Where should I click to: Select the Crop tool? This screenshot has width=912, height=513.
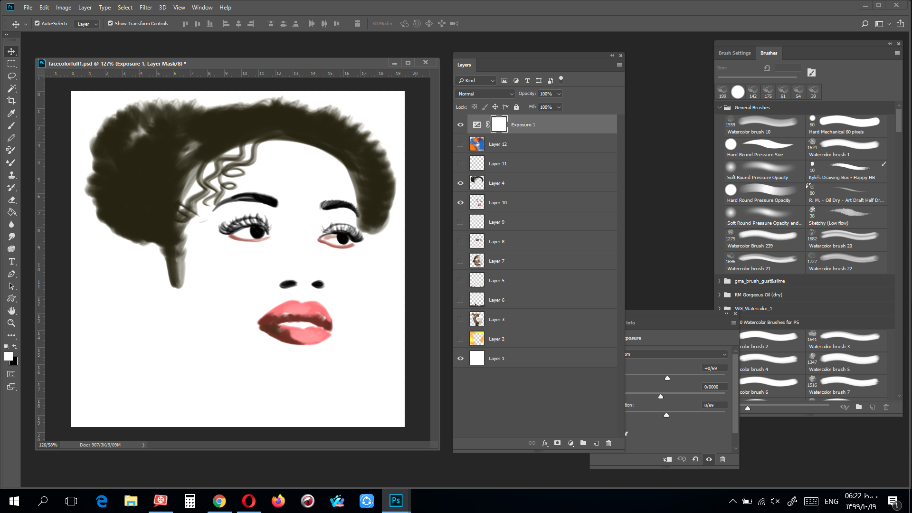pos(11,101)
